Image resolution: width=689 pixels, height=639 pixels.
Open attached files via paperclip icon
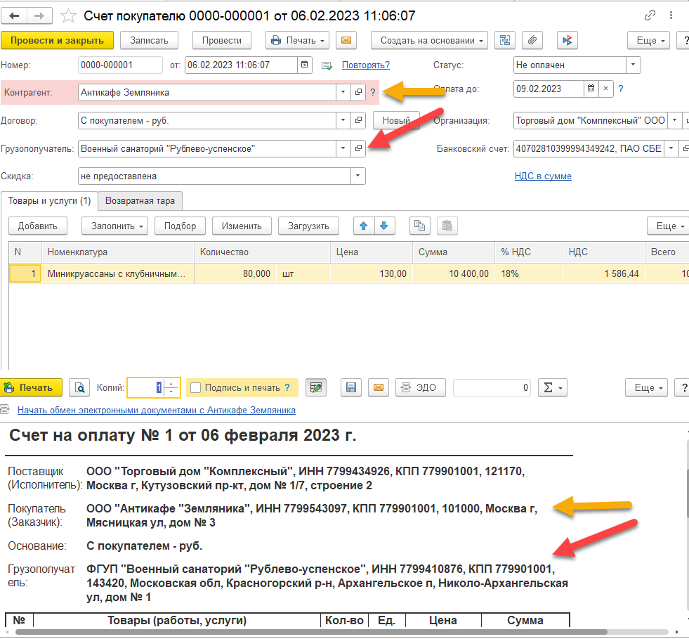532,41
